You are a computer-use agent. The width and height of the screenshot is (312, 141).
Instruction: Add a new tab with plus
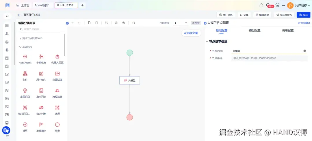[x=82, y=5]
